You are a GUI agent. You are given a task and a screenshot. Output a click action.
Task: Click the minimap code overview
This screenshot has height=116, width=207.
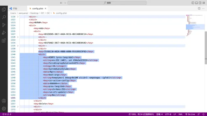pyautogui.click(x=195, y=25)
